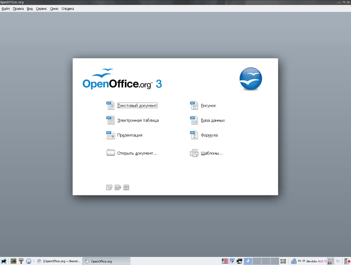Click the Presentation (Презентация) icon
351x265 pixels.
click(110, 135)
